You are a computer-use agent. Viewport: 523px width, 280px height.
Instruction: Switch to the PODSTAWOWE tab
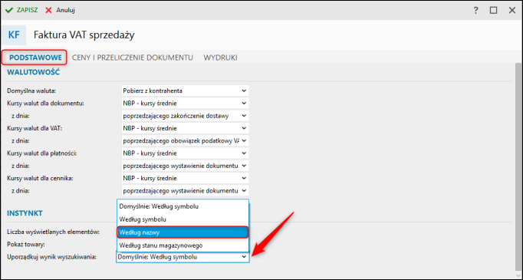tap(35, 58)
